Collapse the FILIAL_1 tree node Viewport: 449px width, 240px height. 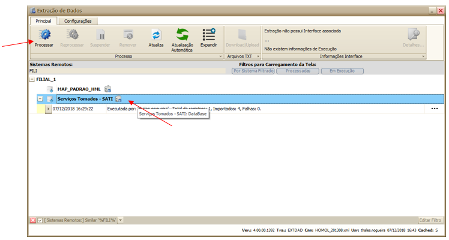point(32,80)
